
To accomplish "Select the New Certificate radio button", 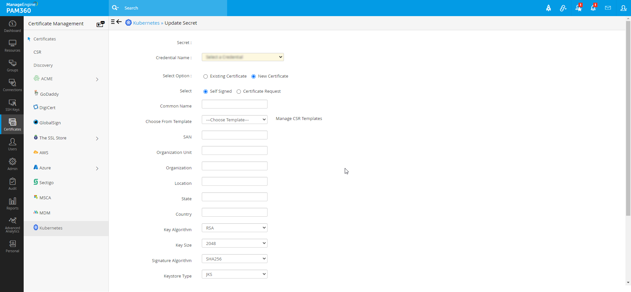I will coord(253,76).
